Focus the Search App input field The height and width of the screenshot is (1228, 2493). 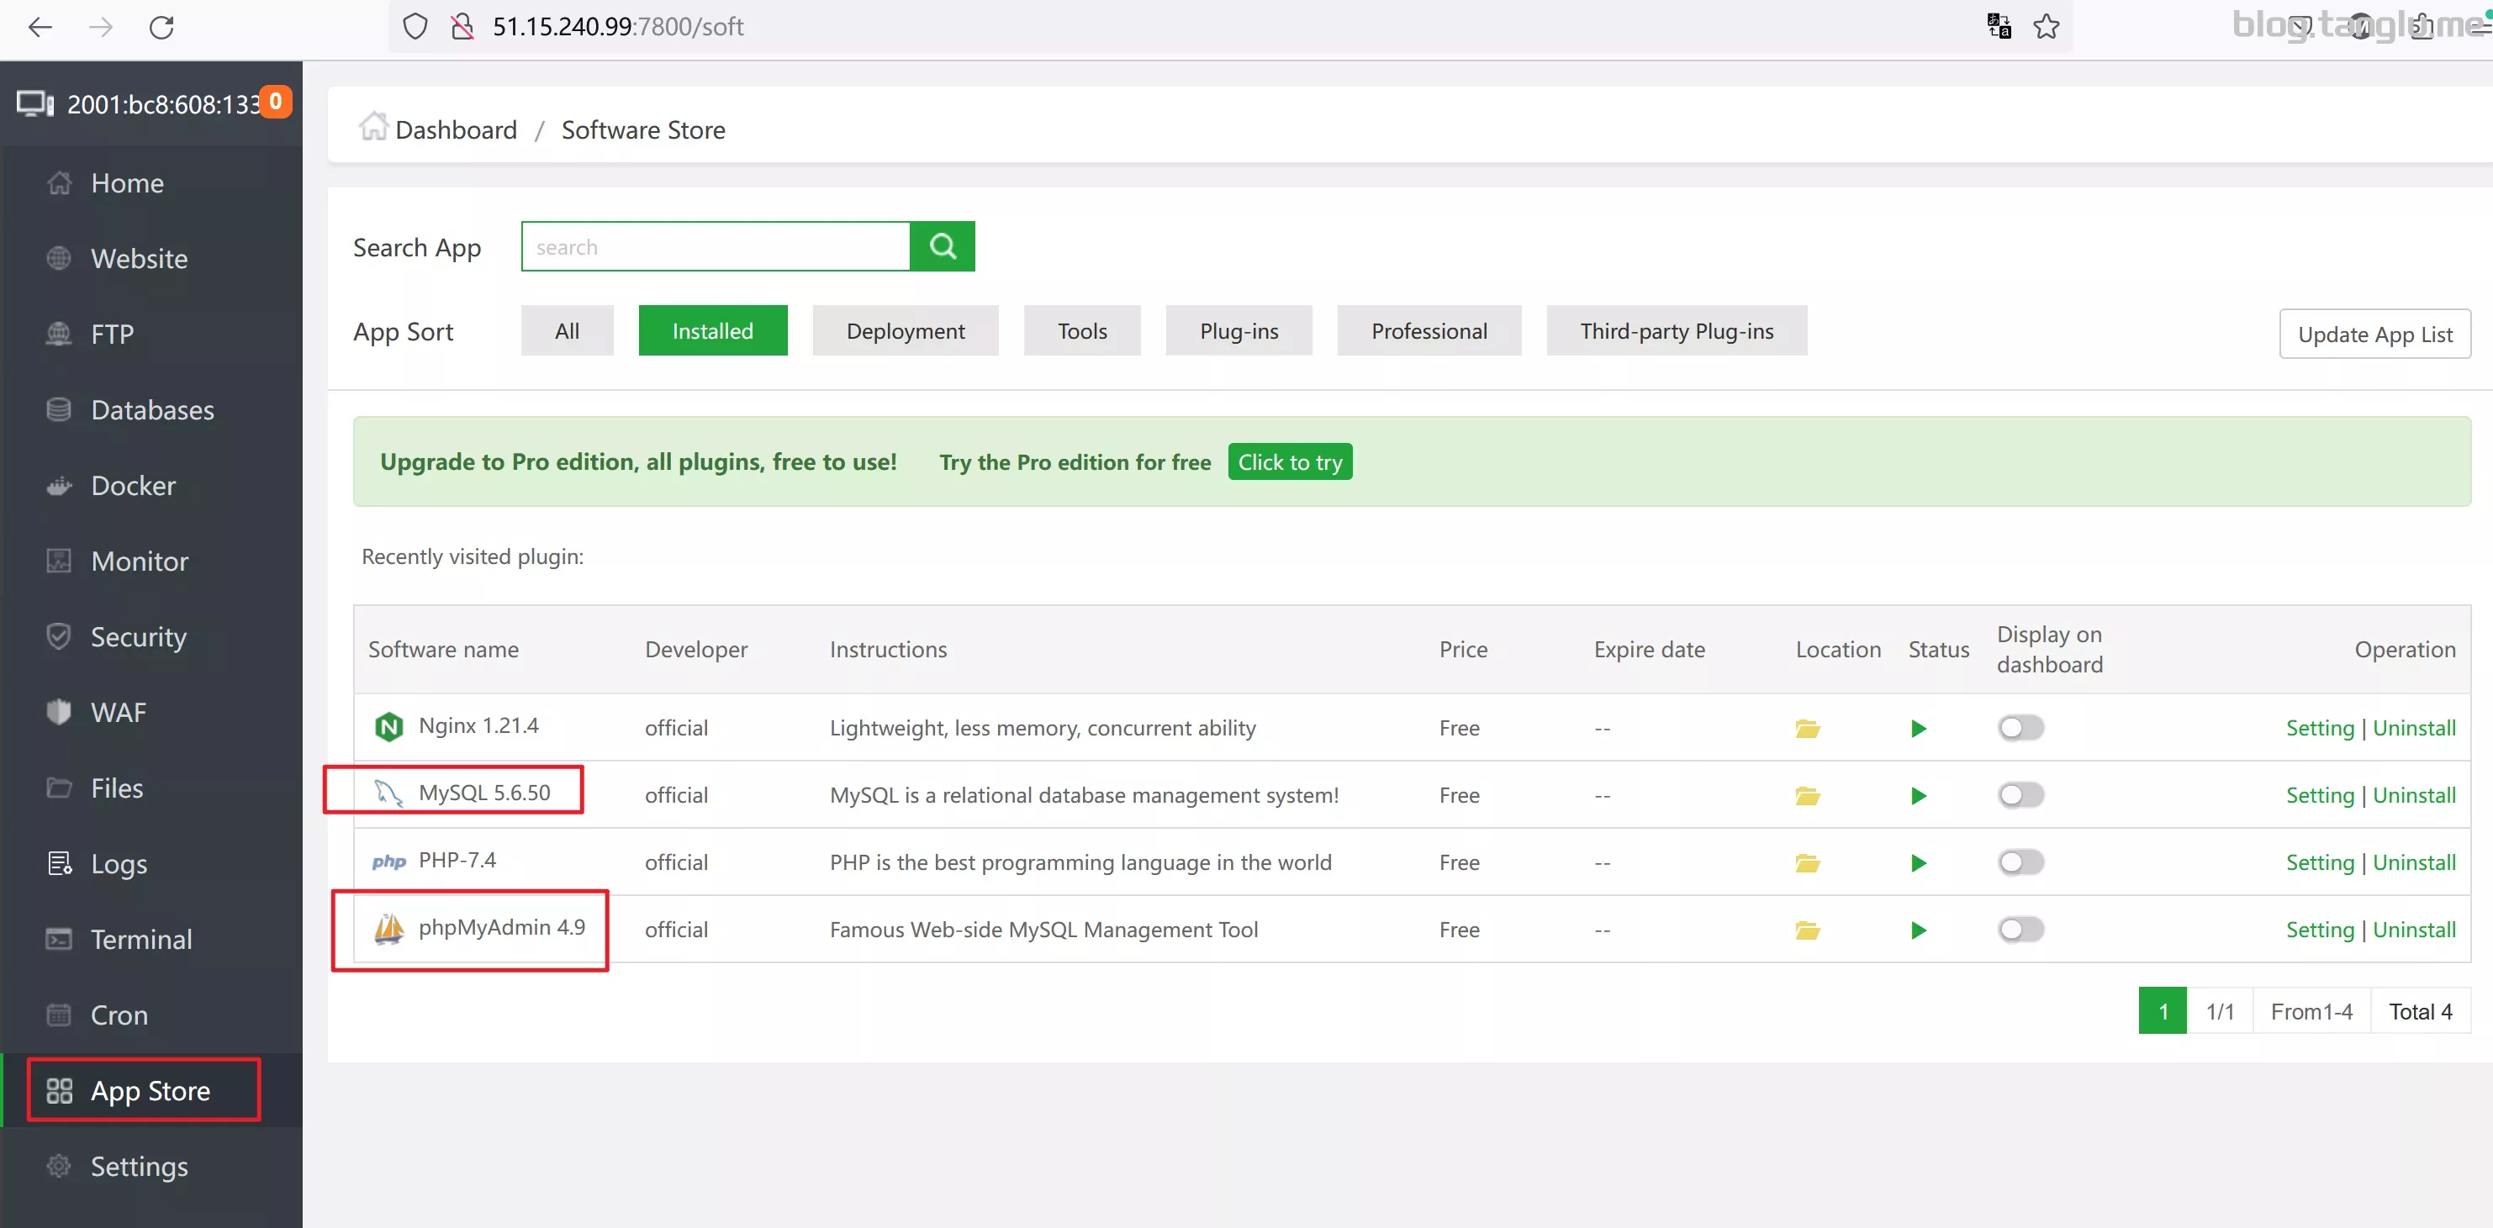tap(716, 247)
